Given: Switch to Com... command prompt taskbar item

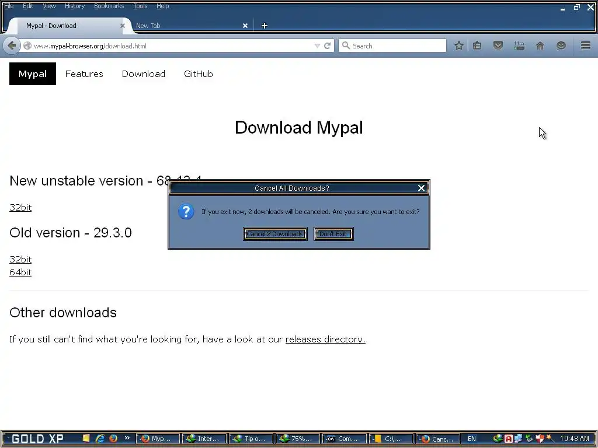Looking at the screenshot, I should [x=345, y=439].
